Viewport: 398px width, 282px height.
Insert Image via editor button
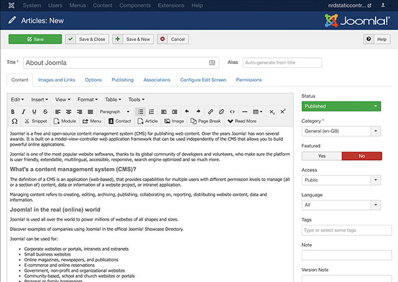pos(174,121)
